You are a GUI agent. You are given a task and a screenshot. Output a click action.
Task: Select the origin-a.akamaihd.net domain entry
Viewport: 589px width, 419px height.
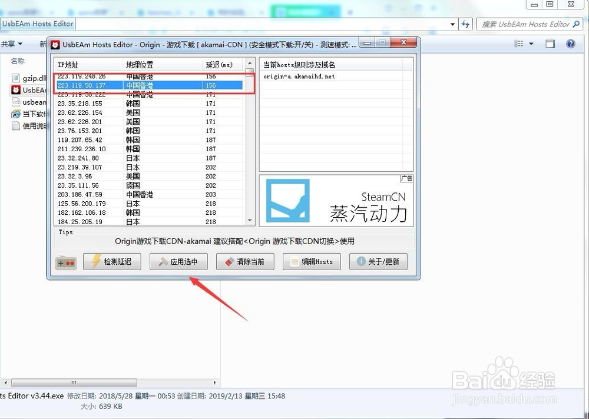point(299,77)
